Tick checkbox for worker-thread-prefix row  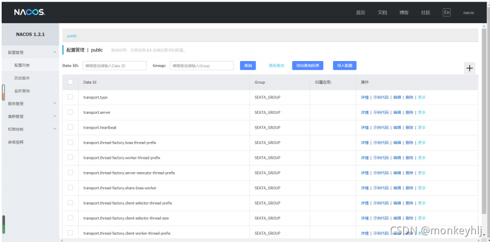click(70, 157)
